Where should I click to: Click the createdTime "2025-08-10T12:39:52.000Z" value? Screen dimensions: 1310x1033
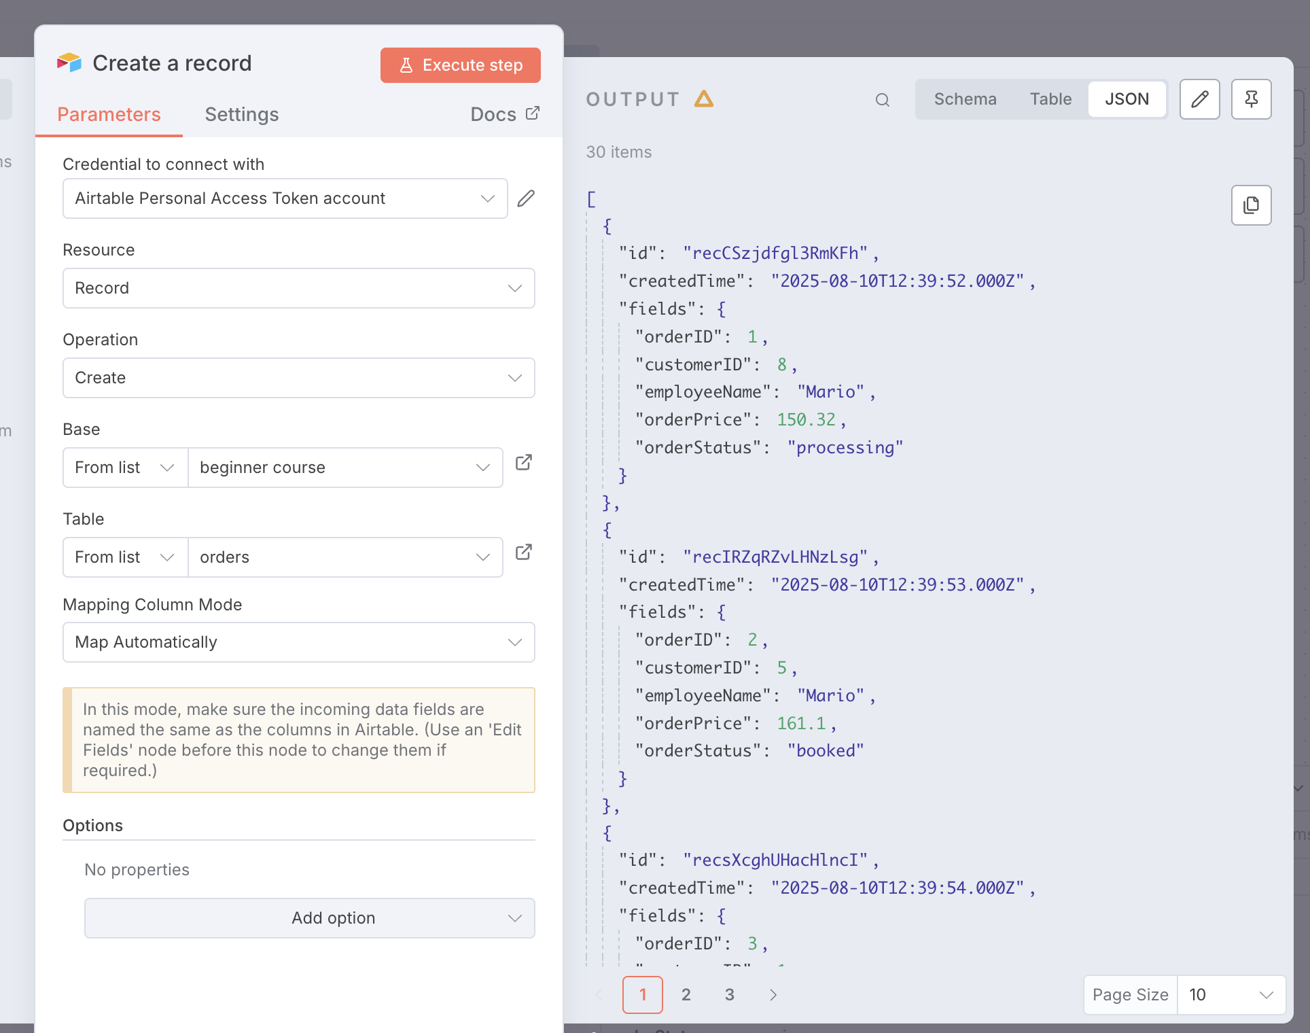coord(898,281)
